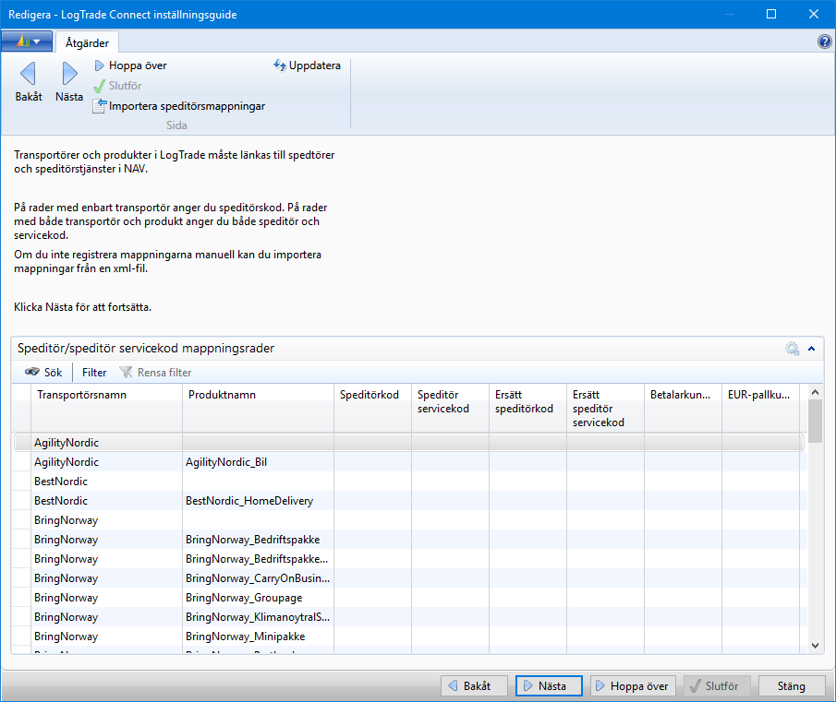
Task: Open the help icon in top-right corner
Action: point(824,41)
